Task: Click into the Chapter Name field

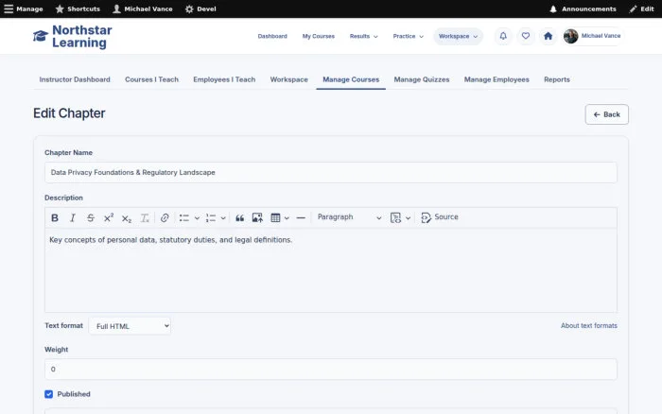Action: tap(331, 173)
